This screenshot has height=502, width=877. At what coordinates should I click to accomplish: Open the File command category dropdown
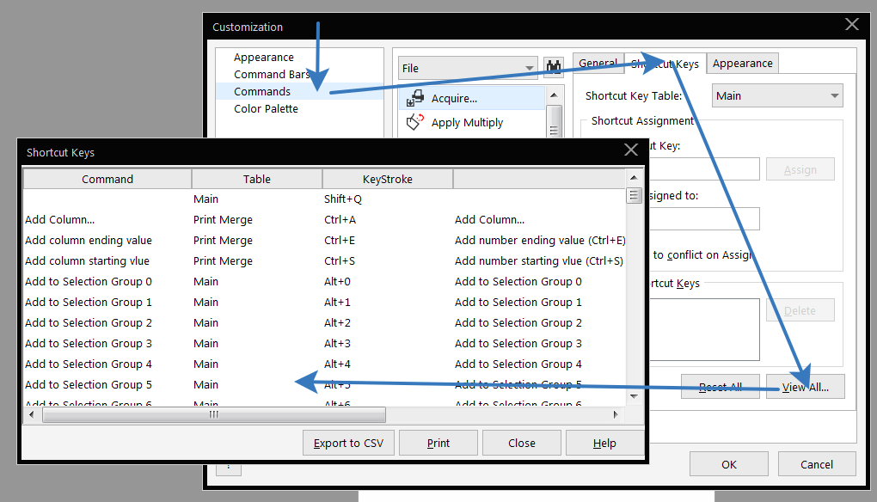(x=468, y=68)
